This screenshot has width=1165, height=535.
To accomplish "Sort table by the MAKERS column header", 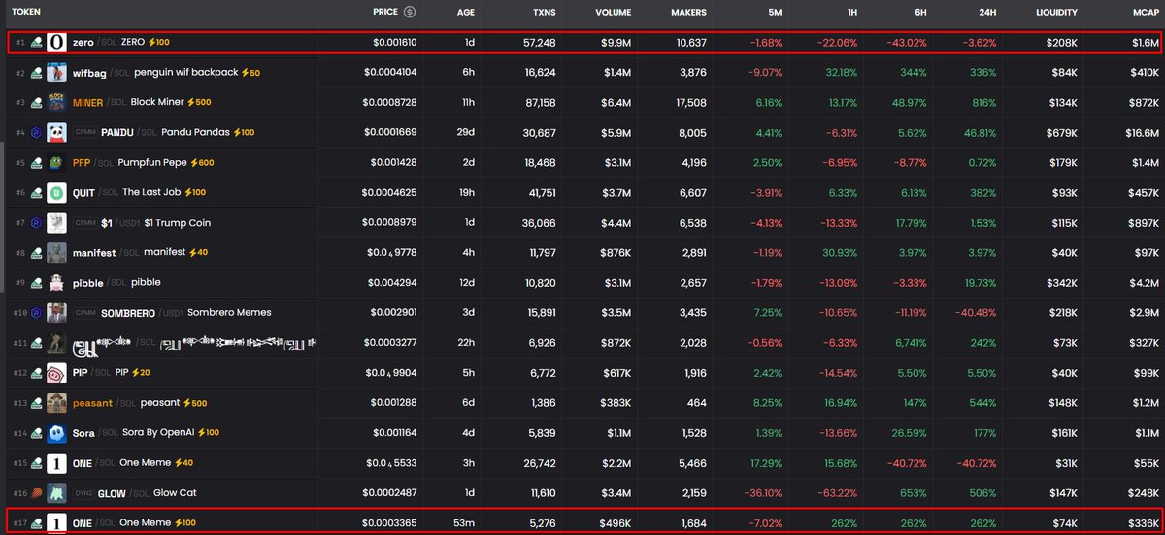I will pos(688,13).
